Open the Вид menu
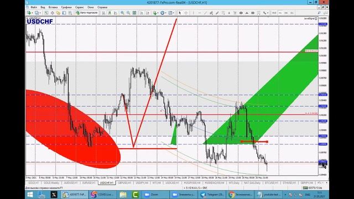The height and width of the screenshot is (199, 354). click(43, 7)
